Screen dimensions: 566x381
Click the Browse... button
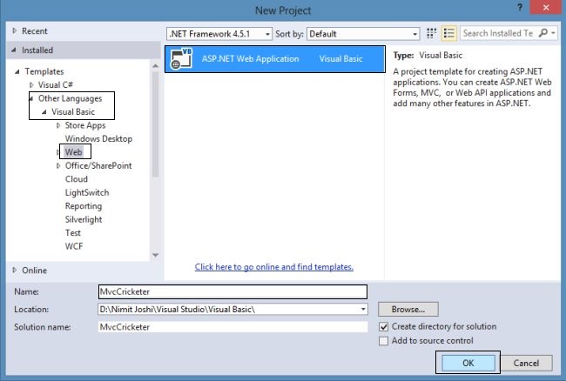coord(408,310)
